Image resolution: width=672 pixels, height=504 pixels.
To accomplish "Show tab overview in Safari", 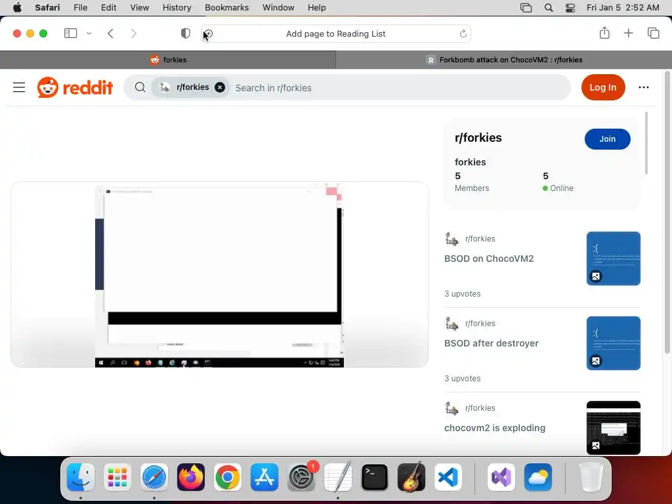I will 653,33.
